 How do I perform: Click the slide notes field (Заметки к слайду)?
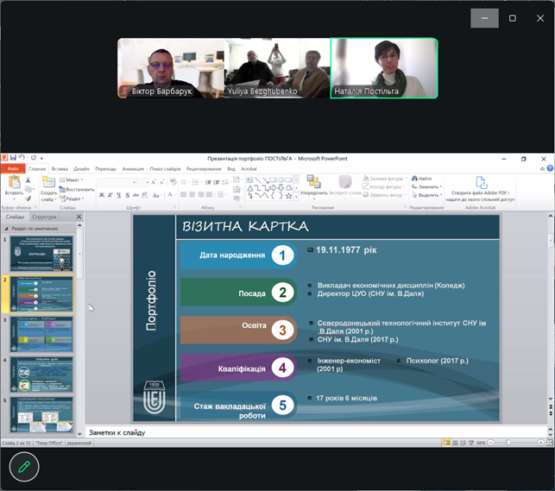point(316,432)
